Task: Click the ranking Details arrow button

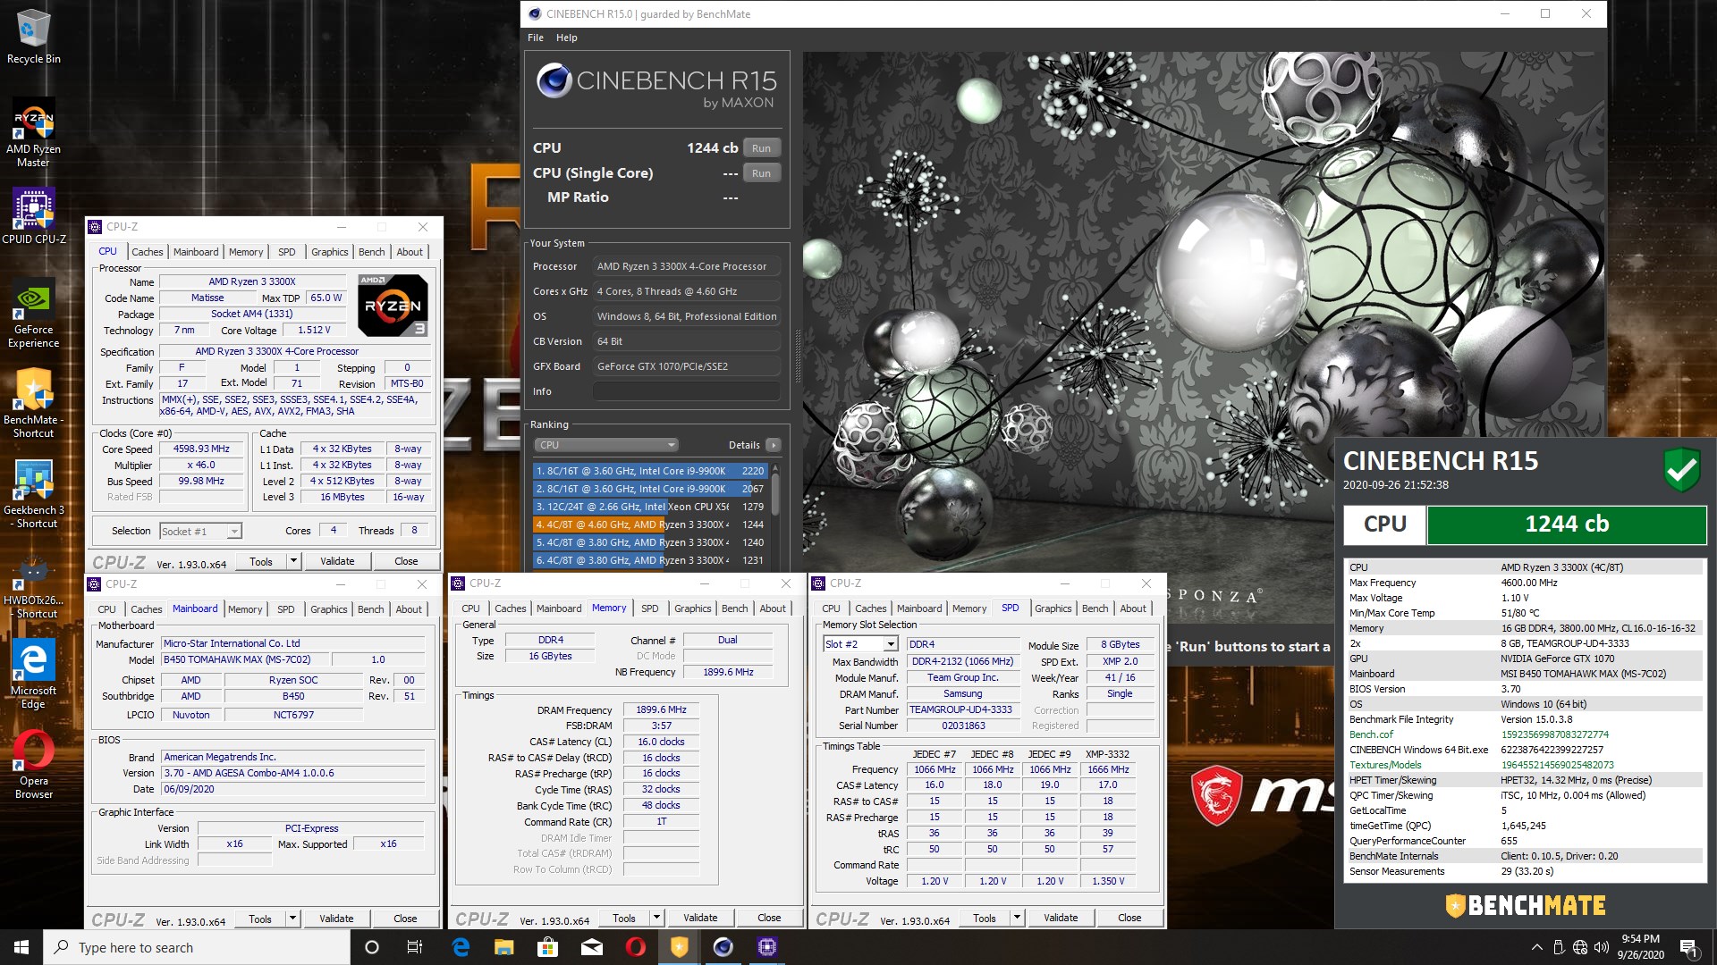Action: pyautogui.click(x=774, y=445)
